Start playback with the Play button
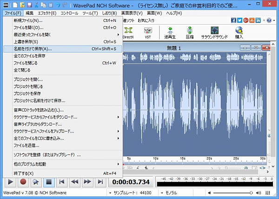Viewport: 279px width, 199px height. pyautogui.click(x=10, y=182)
